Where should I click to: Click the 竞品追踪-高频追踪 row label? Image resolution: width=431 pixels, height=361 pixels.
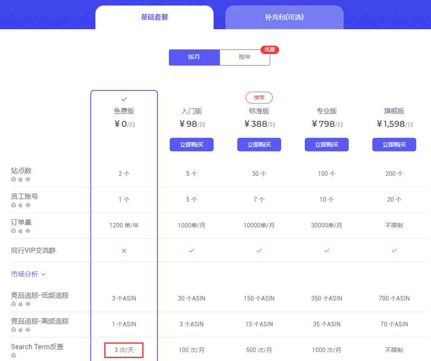(40, 321)
